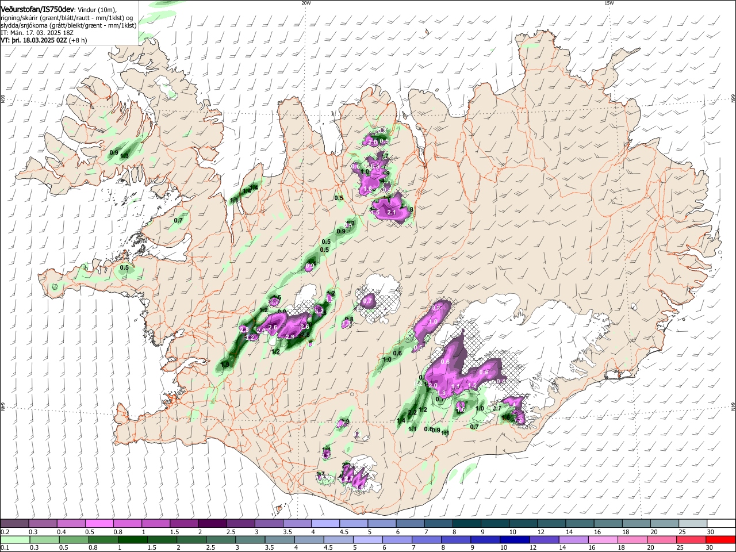Click the valid time 'VT: þri. 18.03.2025 02Z'
This screenshot has height=552, width=736.
33,40
